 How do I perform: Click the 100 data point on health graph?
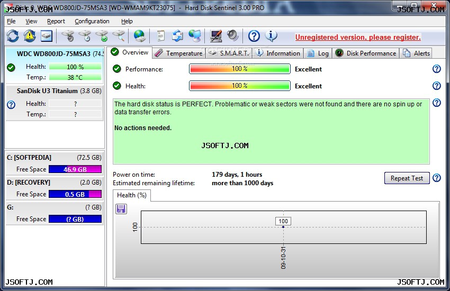pos(283,226)
